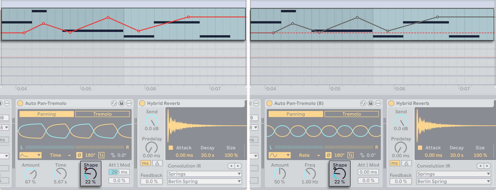Save preset of Time-mode Auto Pan-Tremolo device
This screenshot has width=496, height=190.
click(121, 103)
